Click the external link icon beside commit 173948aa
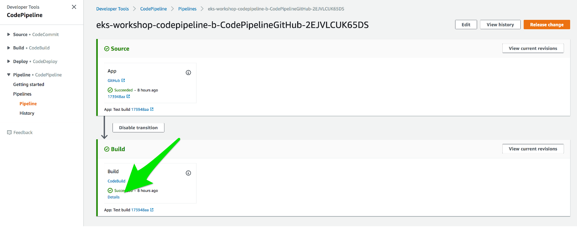The height and width of the screenshot is (241, 577). [x=128, y=96]
